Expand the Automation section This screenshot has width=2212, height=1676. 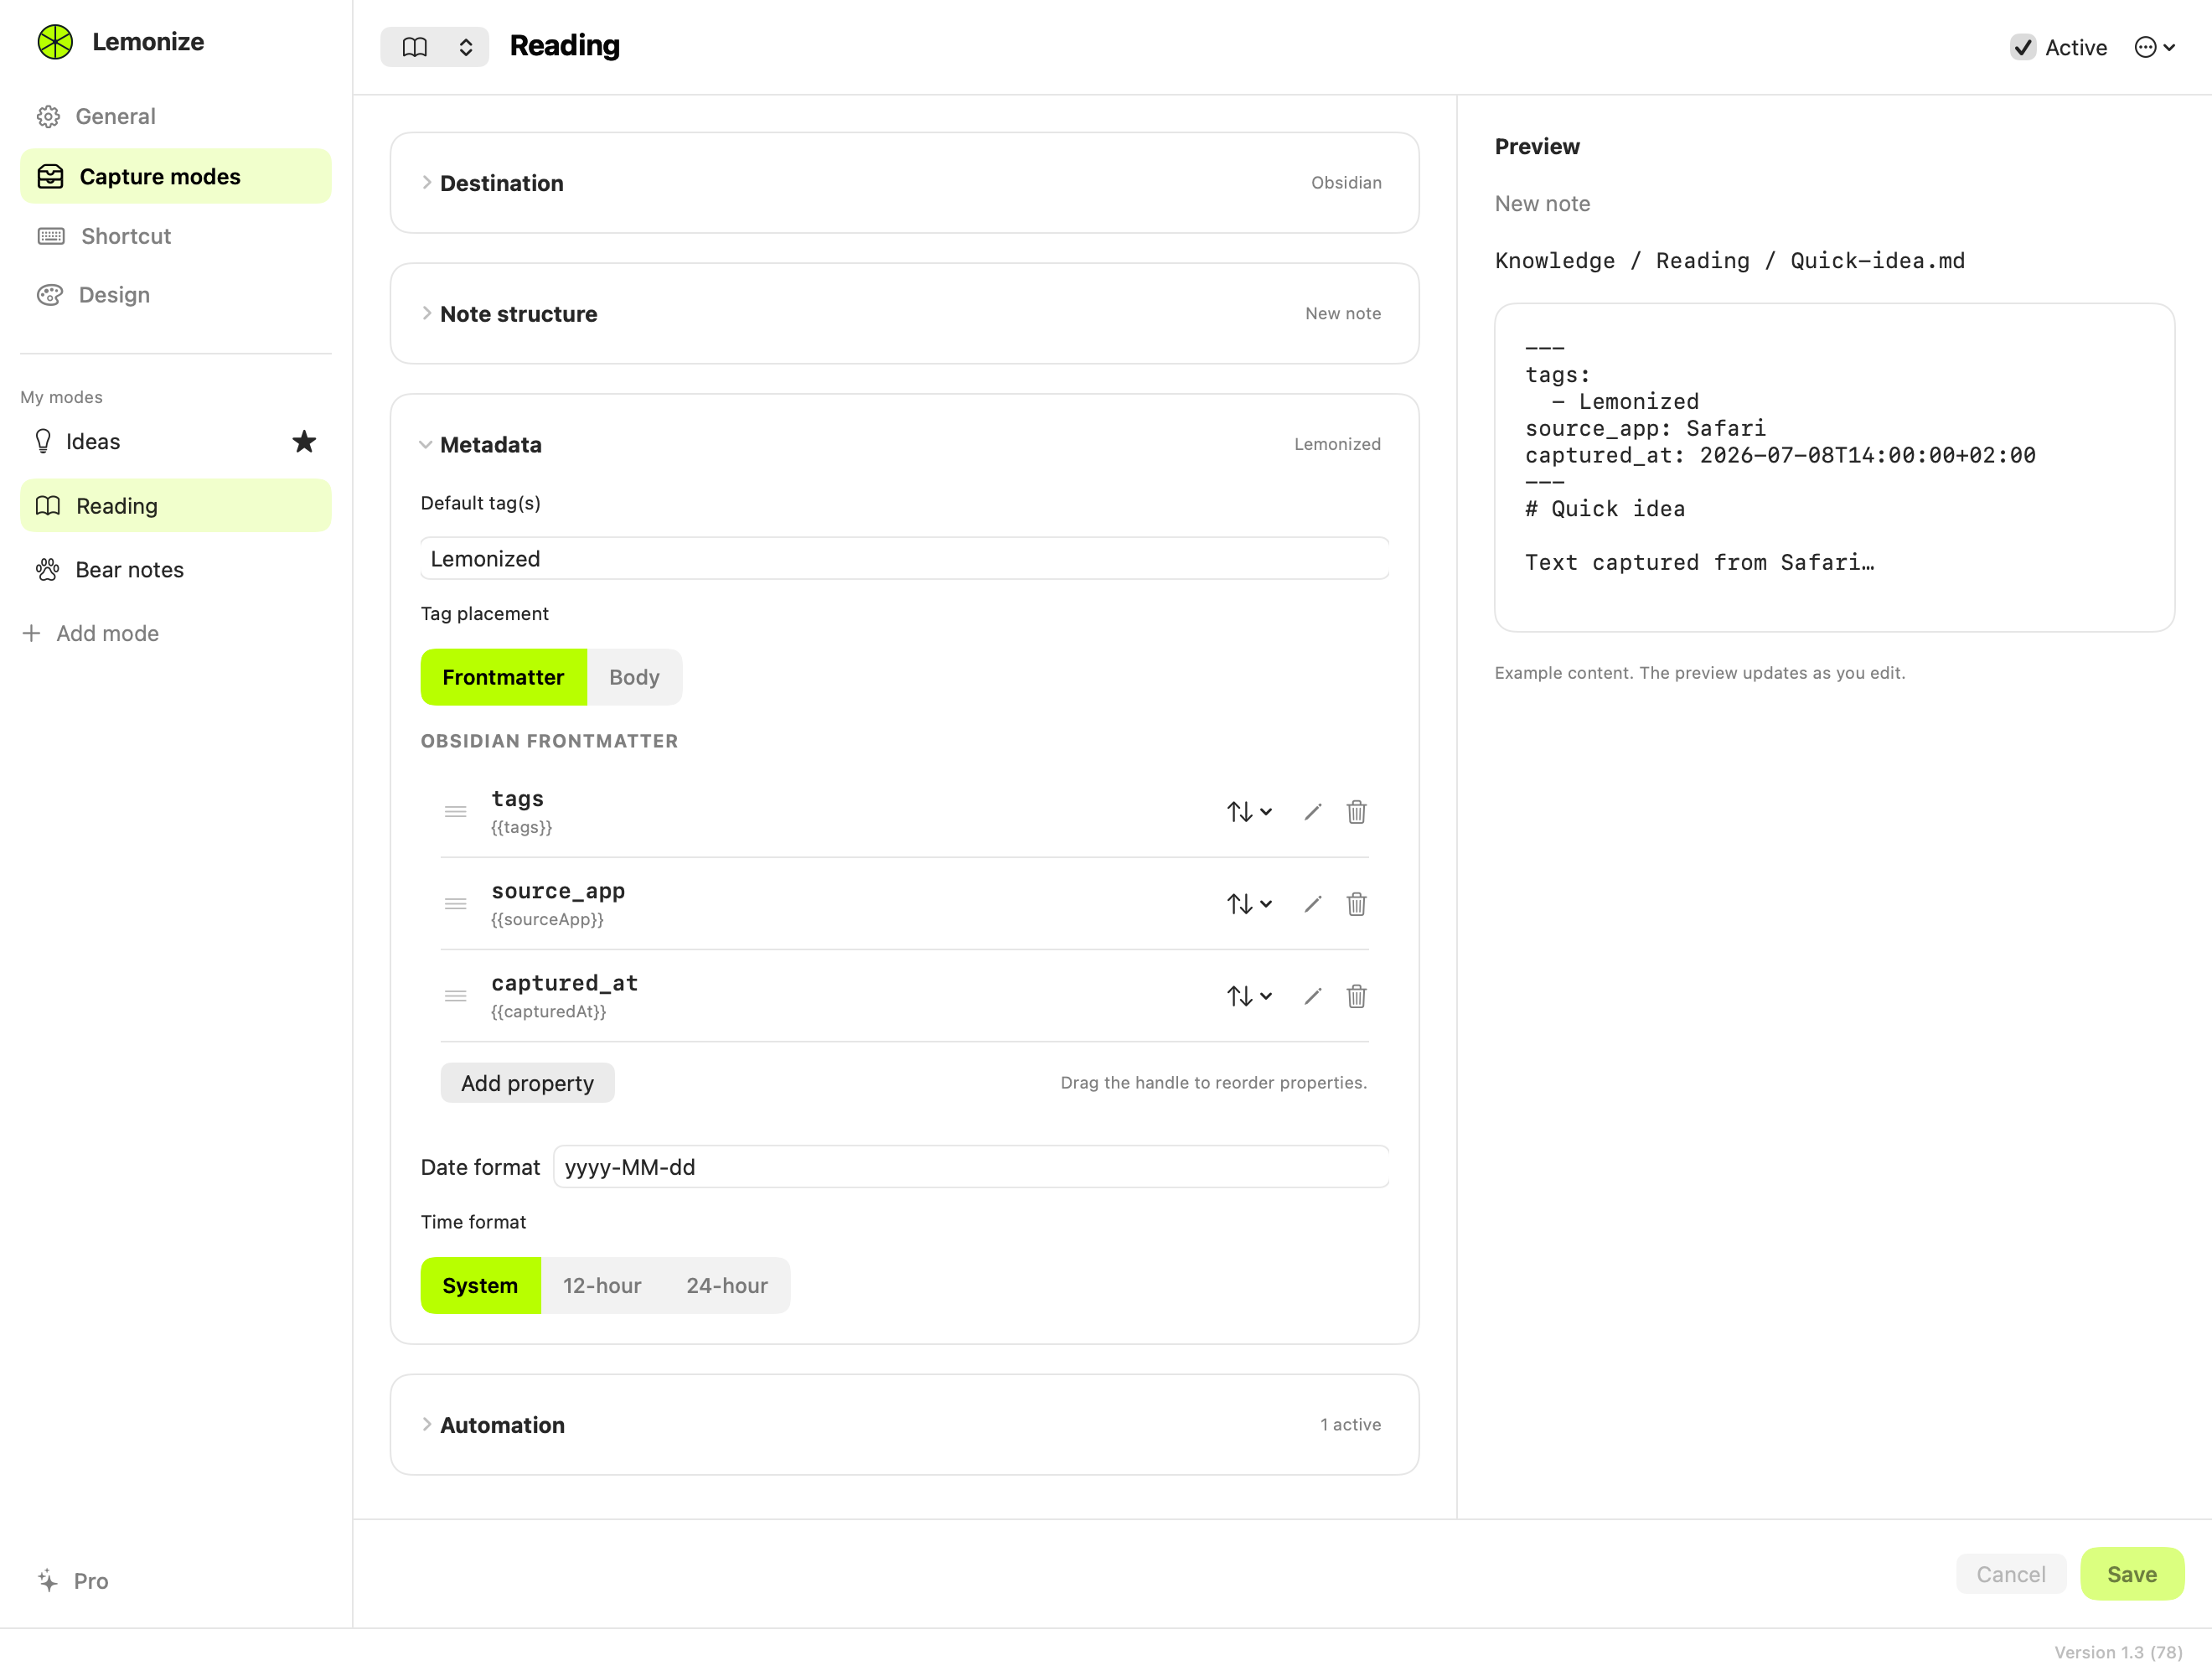(904, 1424)
